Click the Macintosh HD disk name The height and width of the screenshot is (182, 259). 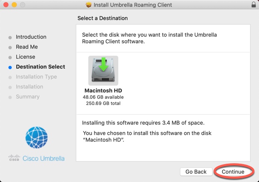[103, 91]
